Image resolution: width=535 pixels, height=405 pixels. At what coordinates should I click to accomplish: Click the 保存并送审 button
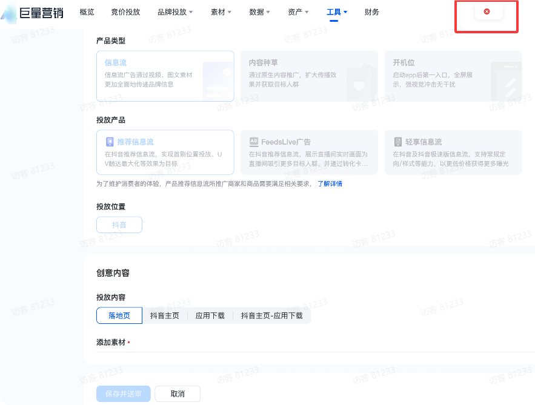tap(123, 393)
